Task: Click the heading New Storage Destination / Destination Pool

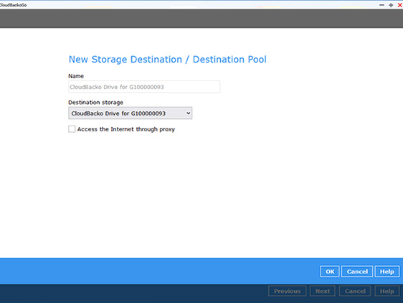Action: [x=168, y=60]
